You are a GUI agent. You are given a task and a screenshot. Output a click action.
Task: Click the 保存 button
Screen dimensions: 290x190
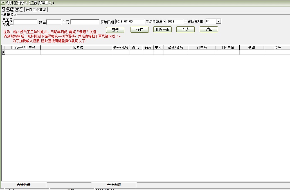[x=140, y=30]
